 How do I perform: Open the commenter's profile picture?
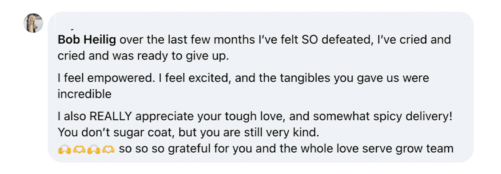tap(33, 23)
